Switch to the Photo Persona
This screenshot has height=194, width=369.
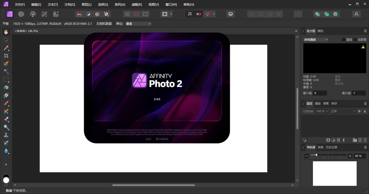[x=10, y=14]
